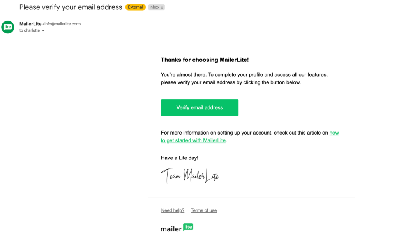Click the You're almost there paragraph
Viewport: 399px width, 247px height.
pos(244,79)
